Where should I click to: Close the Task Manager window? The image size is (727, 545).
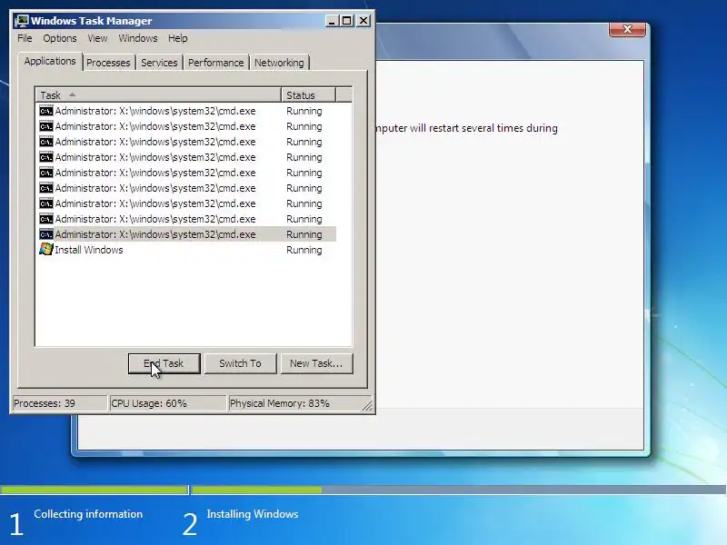[x=363, y=21]
